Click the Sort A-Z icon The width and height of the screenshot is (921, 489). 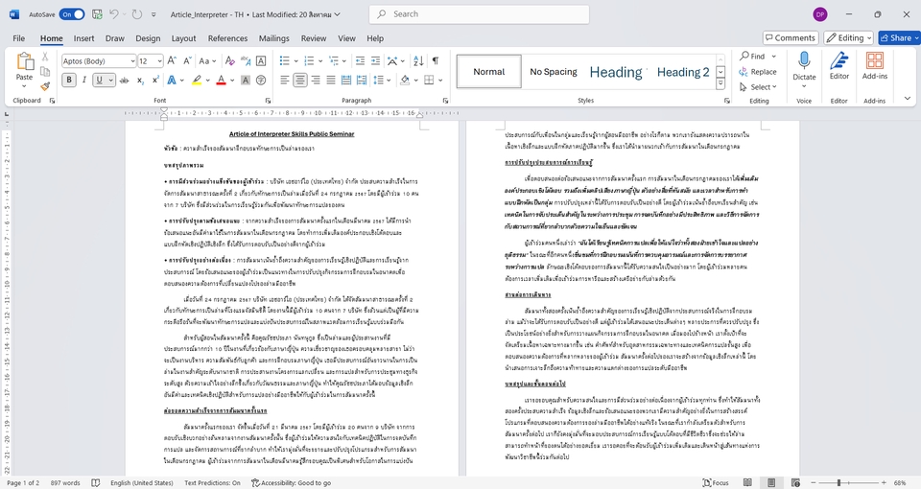click(x=418, y=60)
